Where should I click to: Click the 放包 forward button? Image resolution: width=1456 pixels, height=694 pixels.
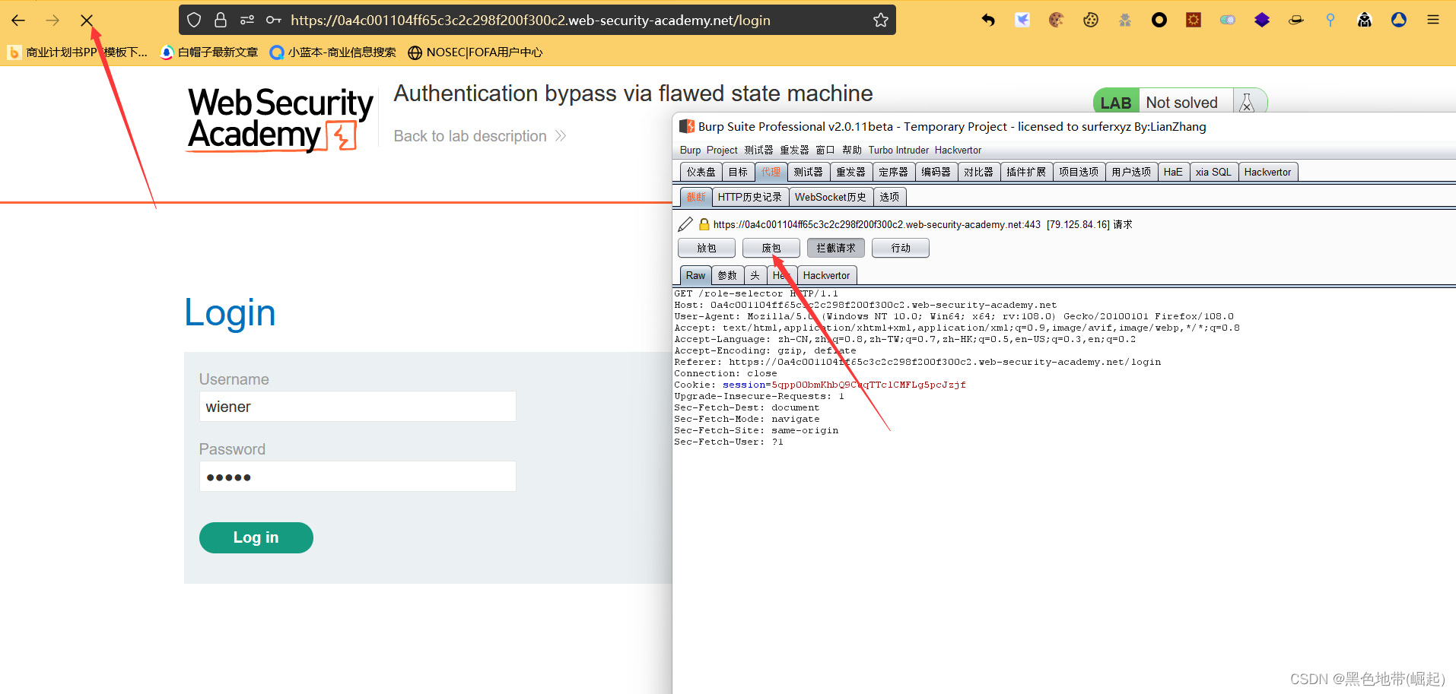click(x=707, y=248)
